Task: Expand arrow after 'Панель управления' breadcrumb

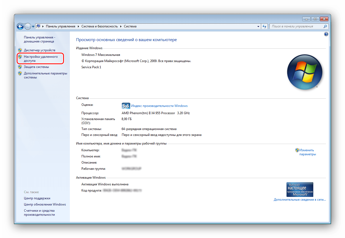Action: (78, 26)
